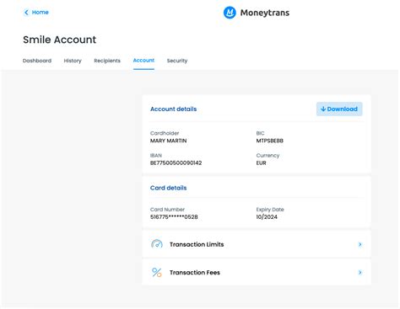Select the currency value EUR
The width and height of the screenshot is (400, 309).
261,162
